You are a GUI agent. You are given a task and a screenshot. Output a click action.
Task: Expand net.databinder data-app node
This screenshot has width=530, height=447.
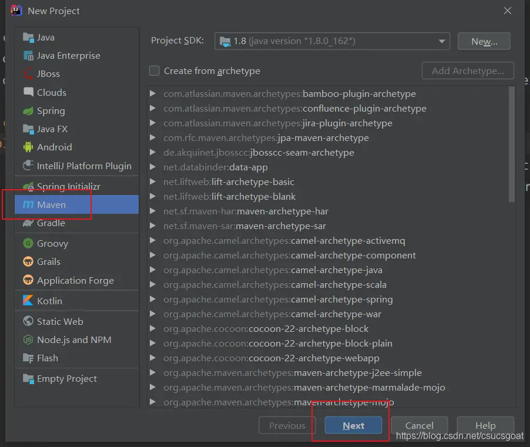[153, 167]
